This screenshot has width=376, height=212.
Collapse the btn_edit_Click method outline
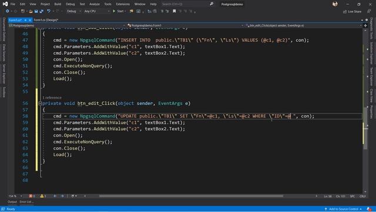40,104
